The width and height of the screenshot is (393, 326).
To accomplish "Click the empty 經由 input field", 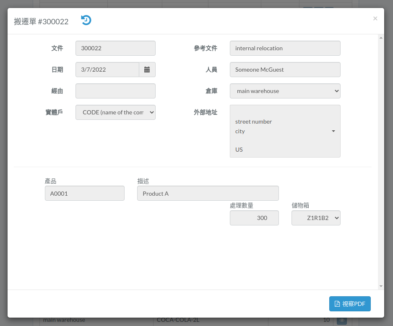I will point(115,91).
